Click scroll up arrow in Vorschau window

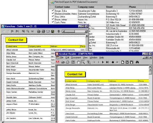pos(87,36)
